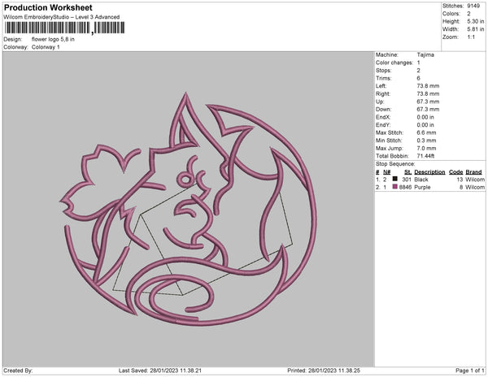Click the N# column header
Screen dimensions: 488x377
[386, 172]
